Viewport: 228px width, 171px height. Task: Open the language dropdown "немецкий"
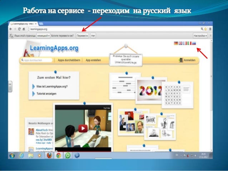pyautogui.click(x=43, y=36)
